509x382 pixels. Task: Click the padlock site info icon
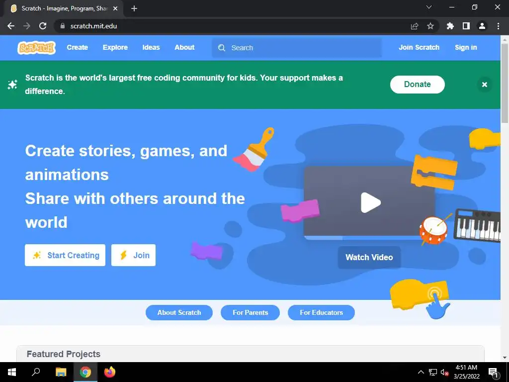63,26
